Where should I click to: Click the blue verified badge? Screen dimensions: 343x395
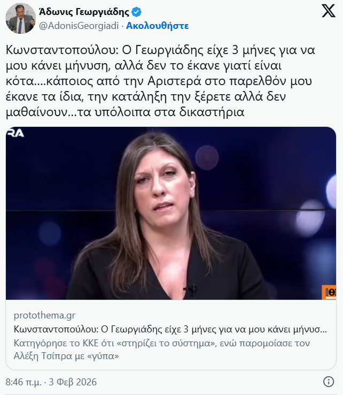[137, 12]
